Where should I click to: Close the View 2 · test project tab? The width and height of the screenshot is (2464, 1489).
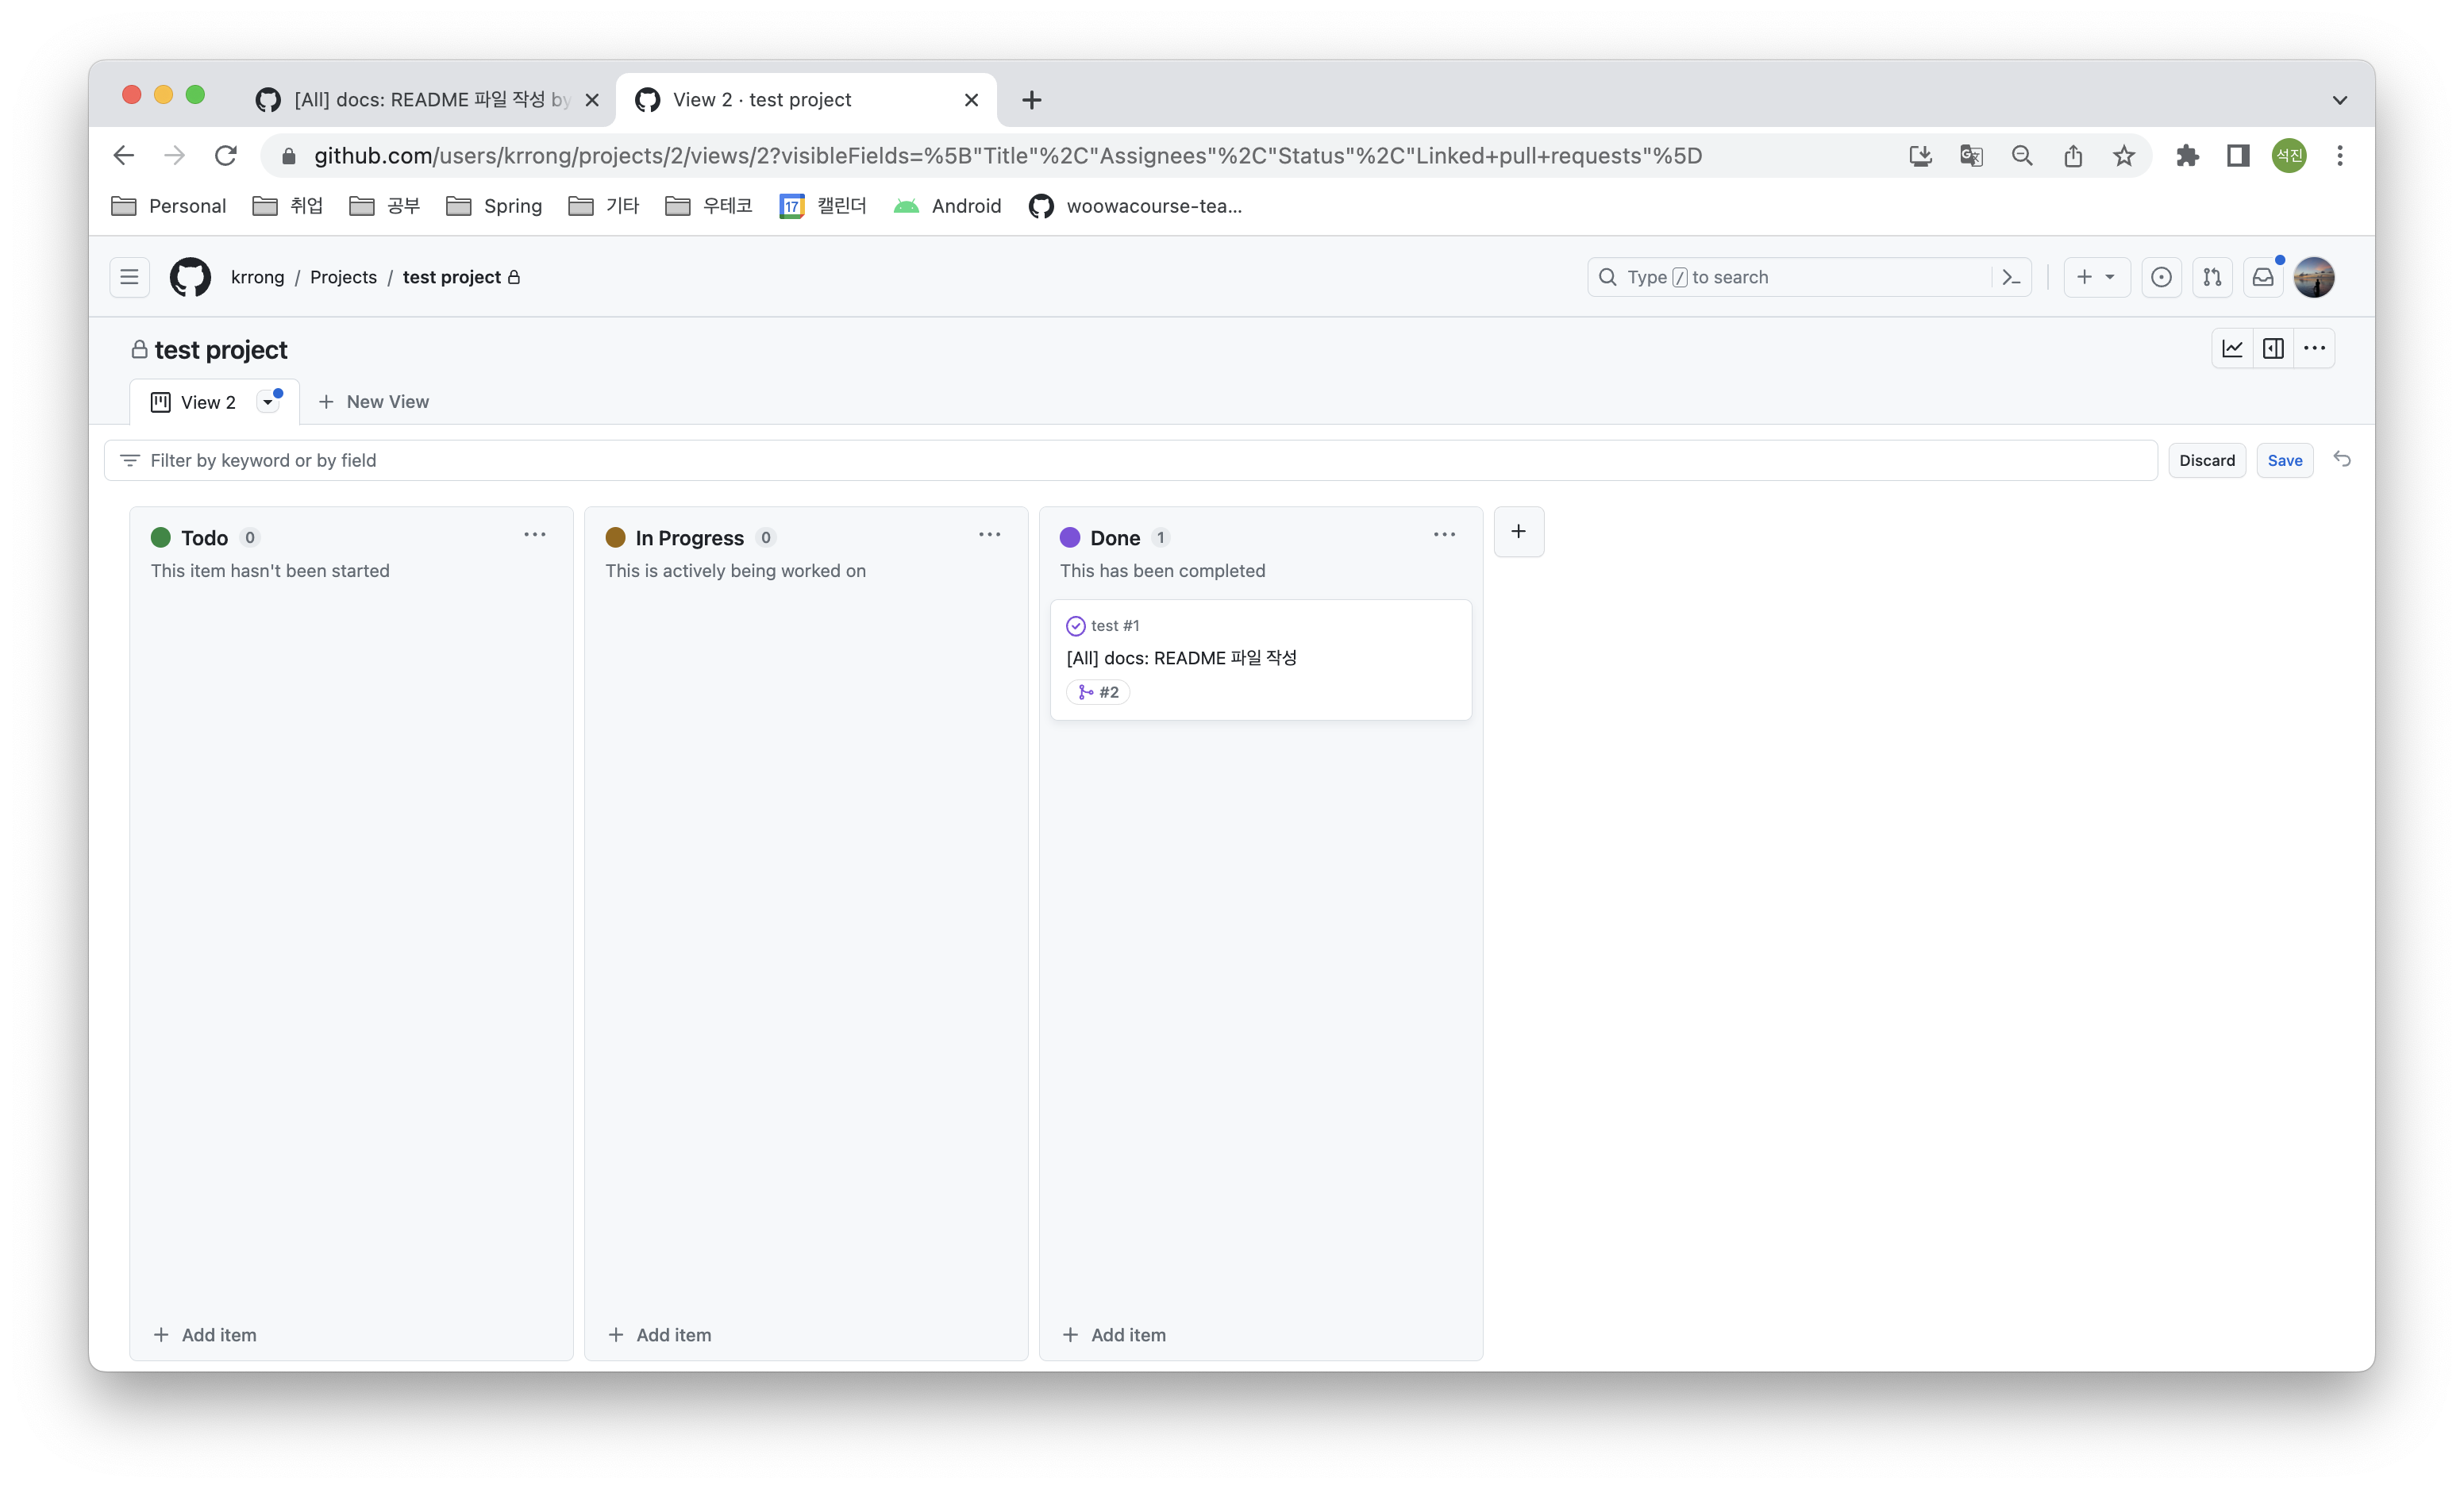[x=971, y=100]
